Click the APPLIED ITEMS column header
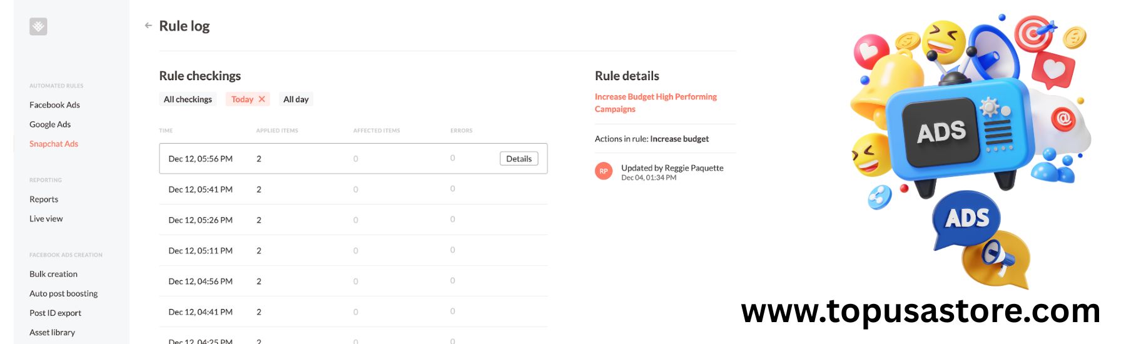Viewport: 1126px width, 344px height. [x=277, y=131]
